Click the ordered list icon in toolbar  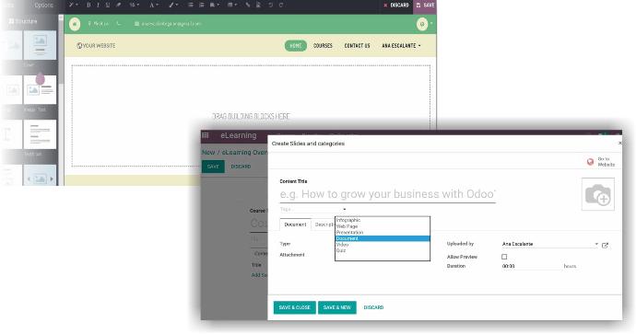point(202,5)
